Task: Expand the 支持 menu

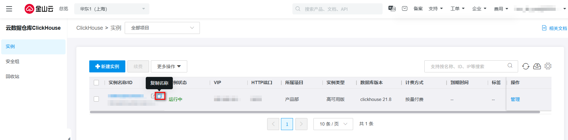Action: (436, 9)
